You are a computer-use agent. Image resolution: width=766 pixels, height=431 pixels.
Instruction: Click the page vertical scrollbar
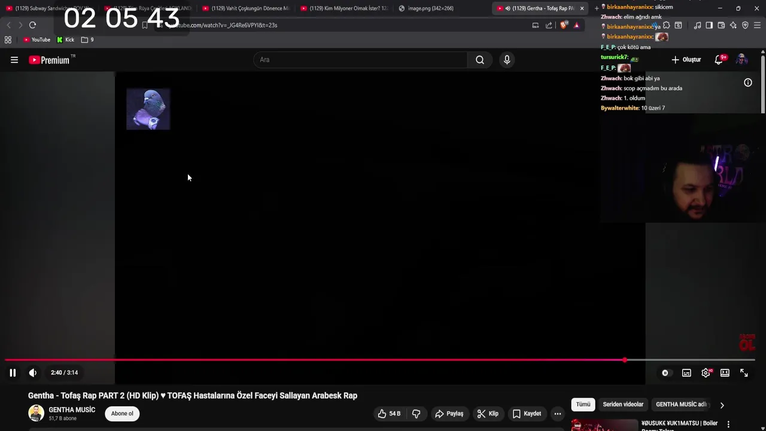(763, 84)
